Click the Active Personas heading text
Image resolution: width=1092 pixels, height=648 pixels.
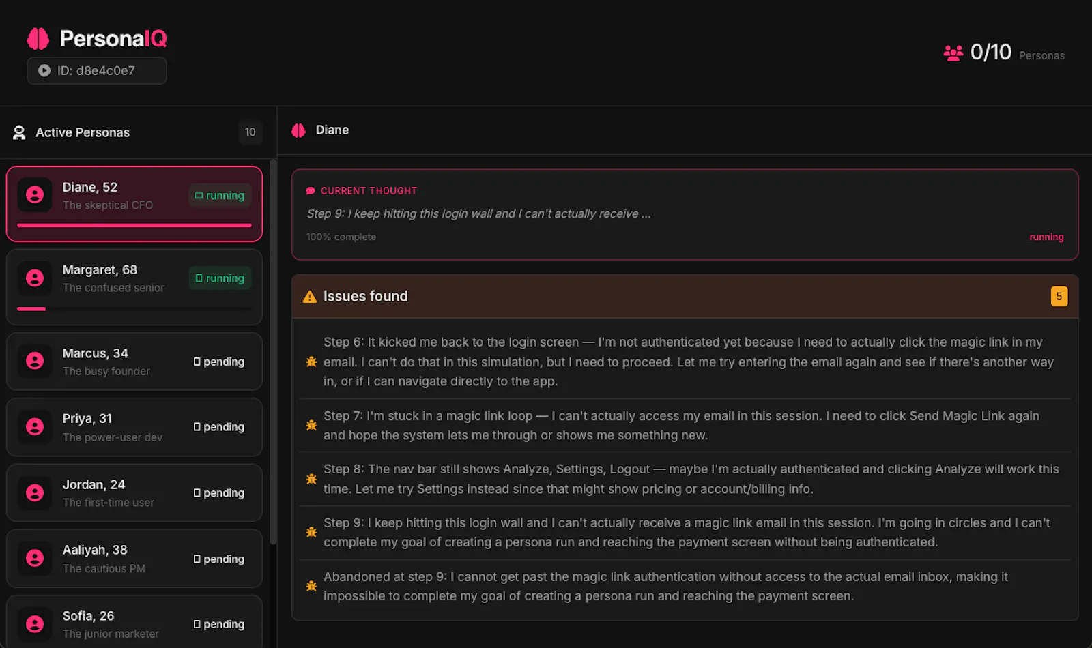point(83,132)
